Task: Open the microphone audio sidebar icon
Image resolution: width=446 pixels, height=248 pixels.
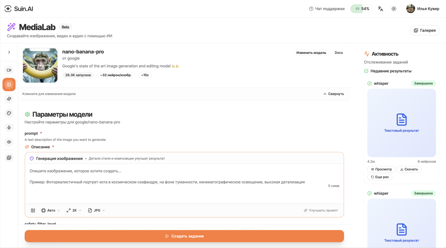Action: coord(9,128)
